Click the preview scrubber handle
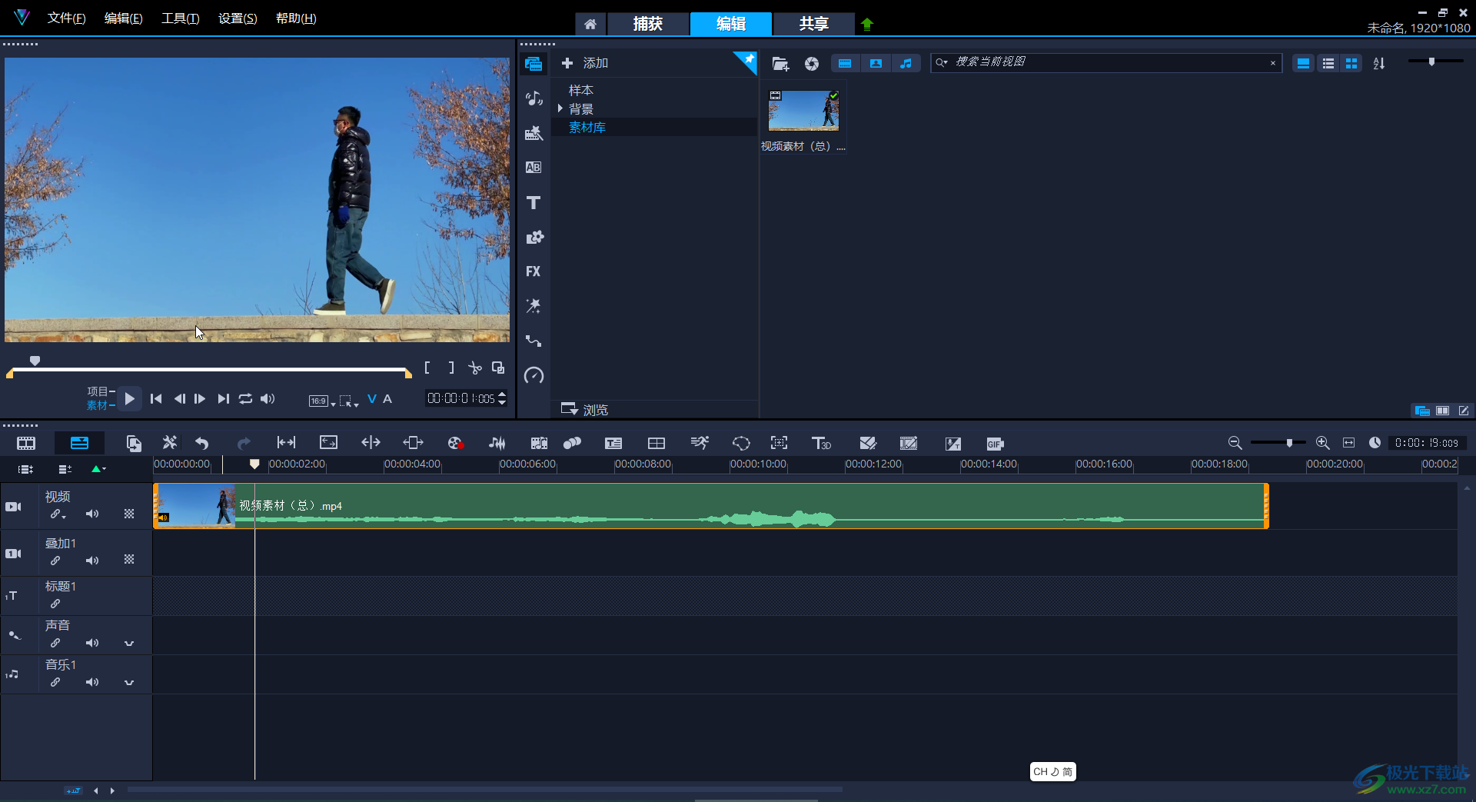Screen dimensions: 1476x802 click(35, 360)
